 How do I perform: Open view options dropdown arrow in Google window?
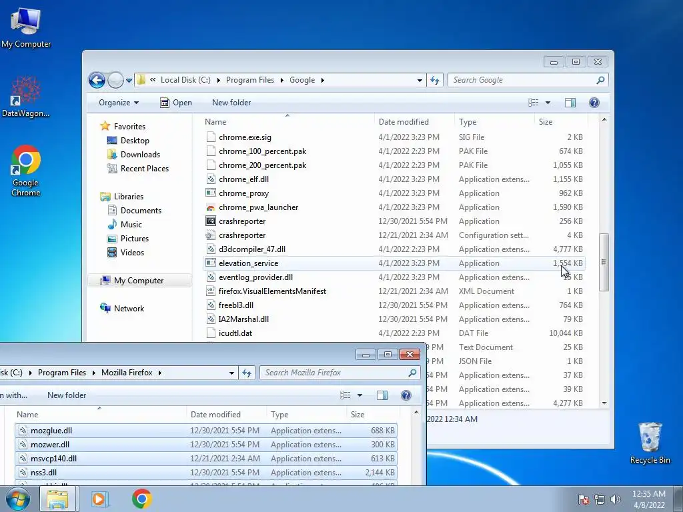tap(548, 103)
